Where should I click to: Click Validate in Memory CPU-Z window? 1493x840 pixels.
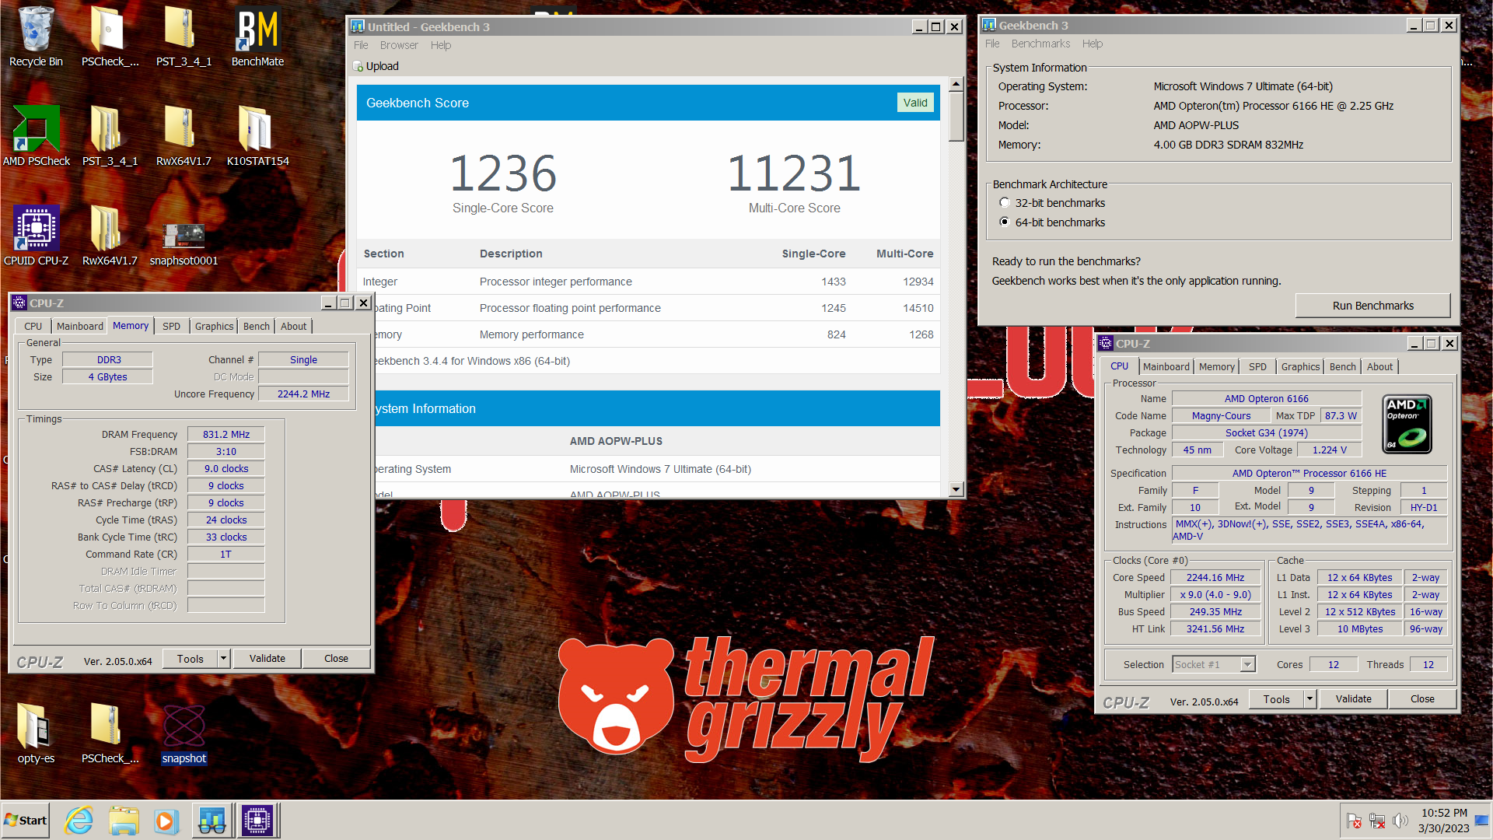(x=267, y=659)
